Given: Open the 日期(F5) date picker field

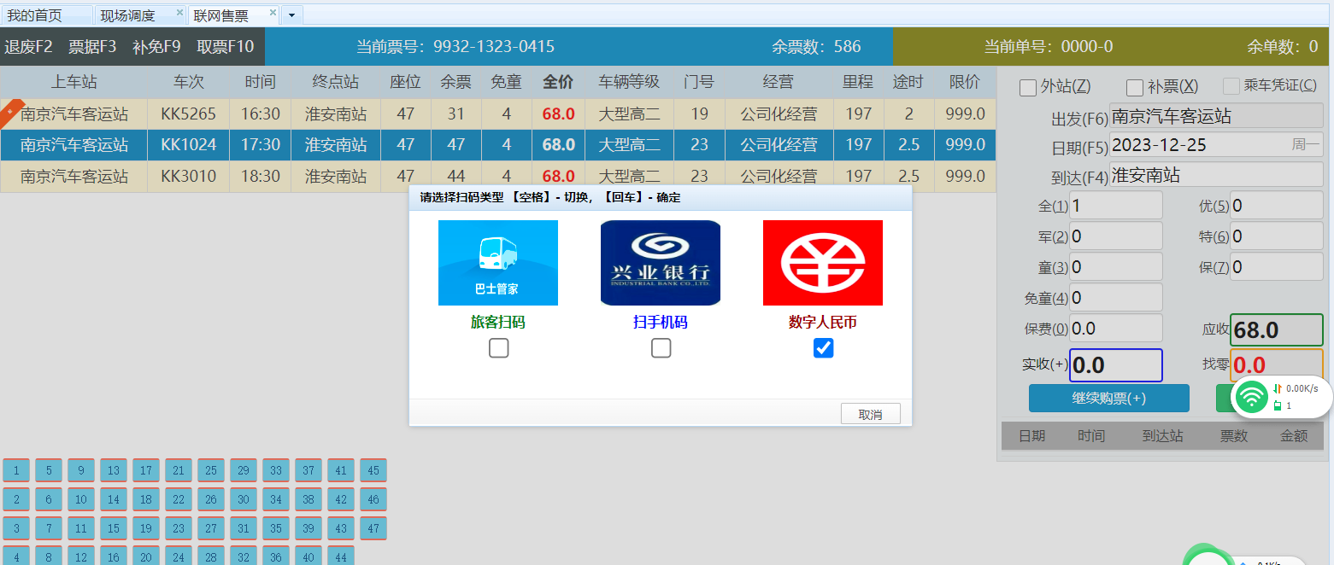Looking at the screenshot, I should (1215, 145).
